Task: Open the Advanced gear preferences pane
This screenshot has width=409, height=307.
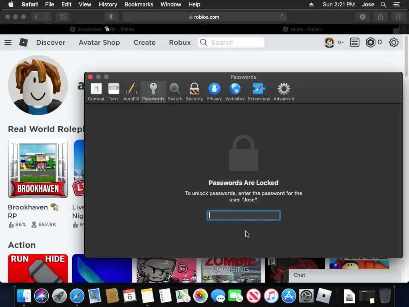Action: pyautogui.click(x=284, y=92)
